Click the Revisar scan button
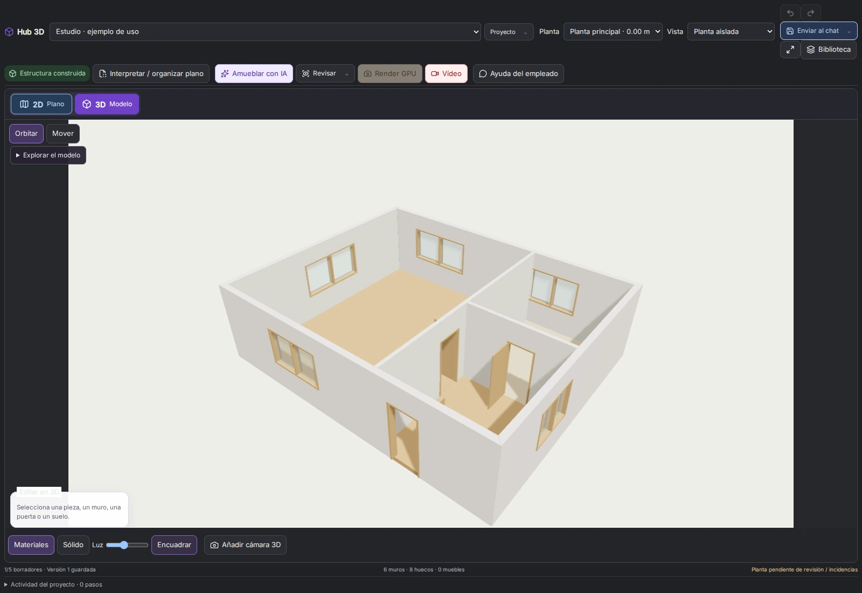Viewport: 862px width, 593px height. (x=319, y=74)
